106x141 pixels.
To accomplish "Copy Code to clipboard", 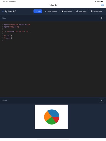I will tap(81, 11).
